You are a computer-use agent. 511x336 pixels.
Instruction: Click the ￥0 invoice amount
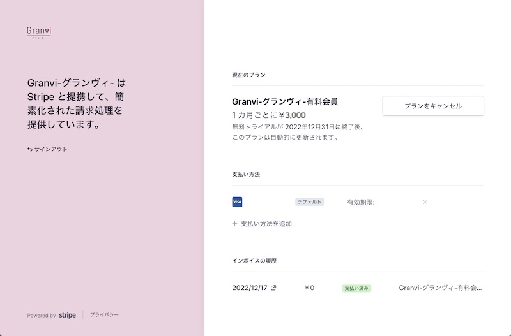pyautogui.click(x=309, y=288)
